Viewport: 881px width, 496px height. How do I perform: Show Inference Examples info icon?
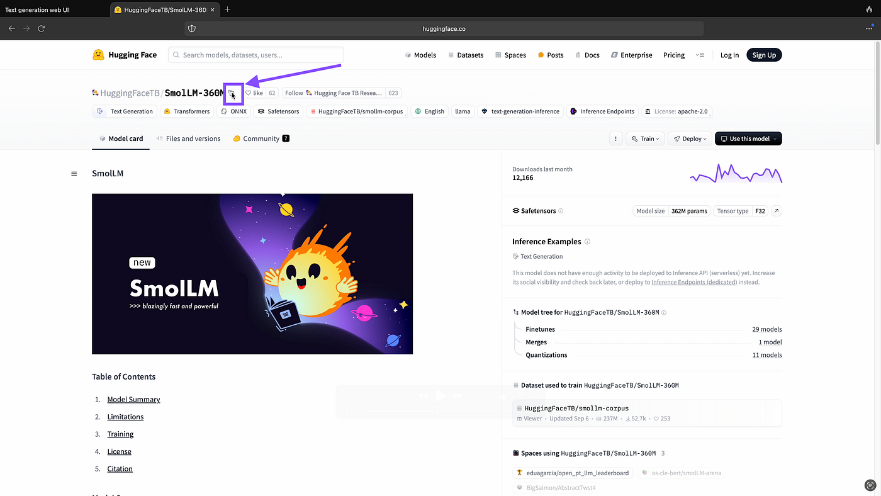point(587,242)
